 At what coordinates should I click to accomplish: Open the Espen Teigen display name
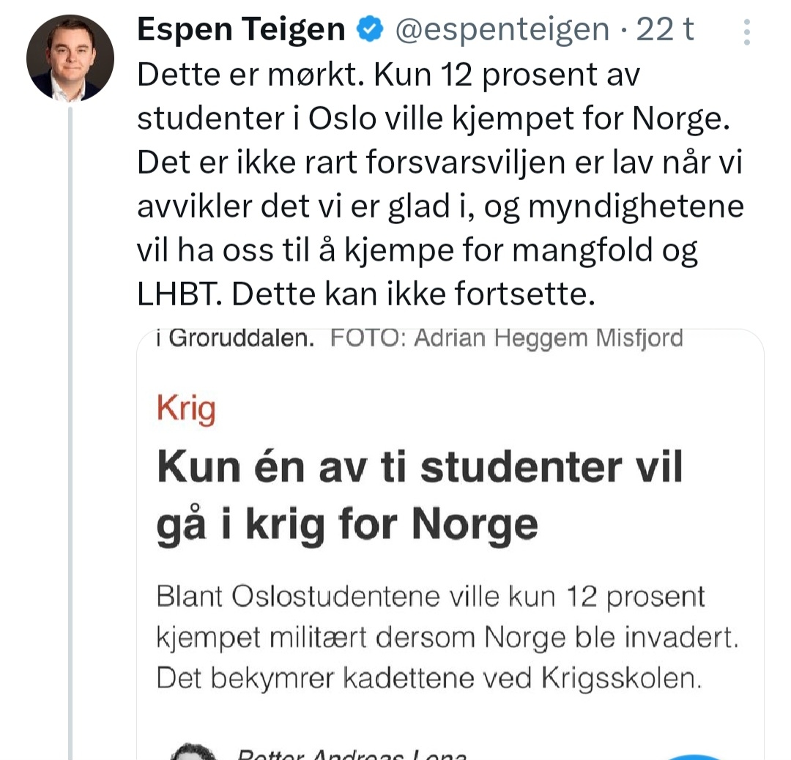(x=241, y=30)
